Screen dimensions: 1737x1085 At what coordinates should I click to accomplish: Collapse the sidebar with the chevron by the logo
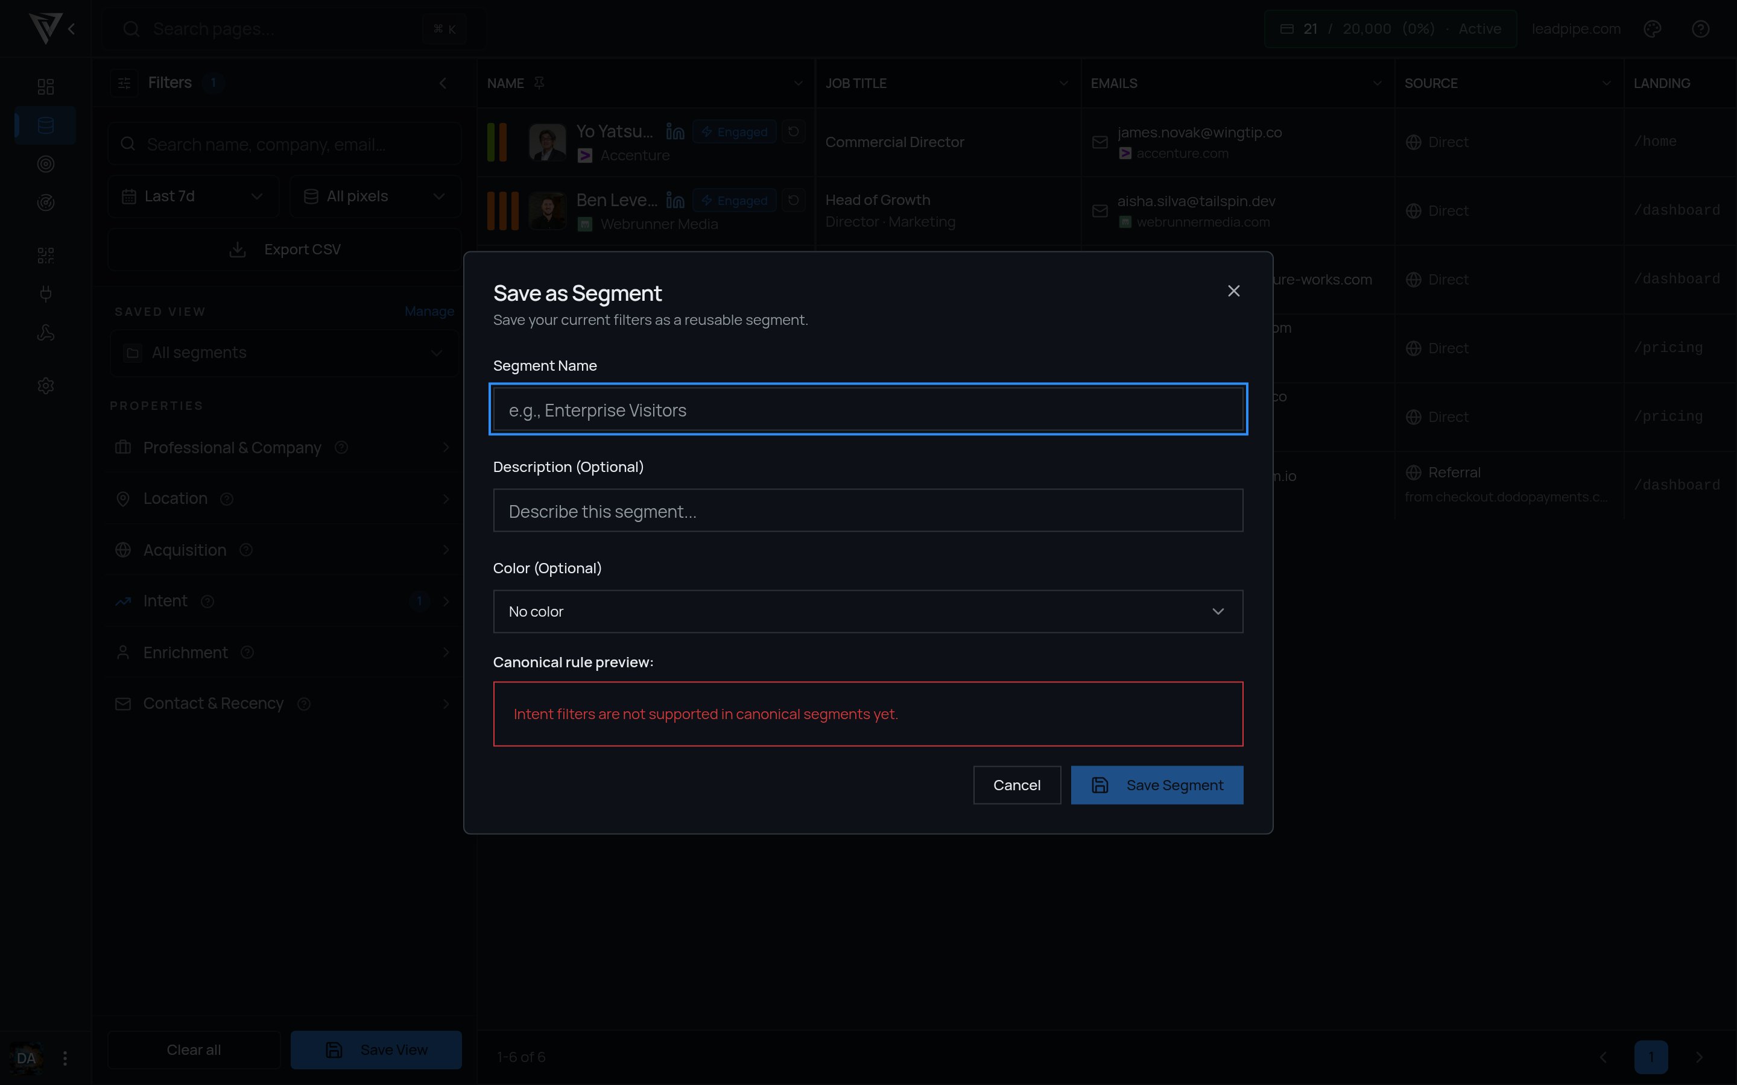[72, 29]
